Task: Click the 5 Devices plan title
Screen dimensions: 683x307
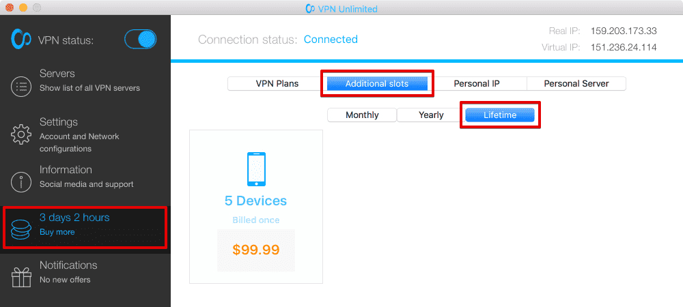Action: click(x=255, y=201)
